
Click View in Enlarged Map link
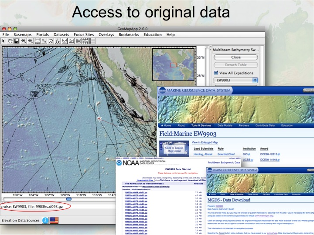(x=205, y=142)
